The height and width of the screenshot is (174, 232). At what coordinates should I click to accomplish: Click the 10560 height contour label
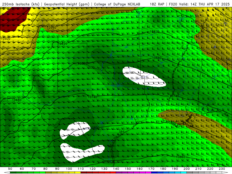point(52,28)
